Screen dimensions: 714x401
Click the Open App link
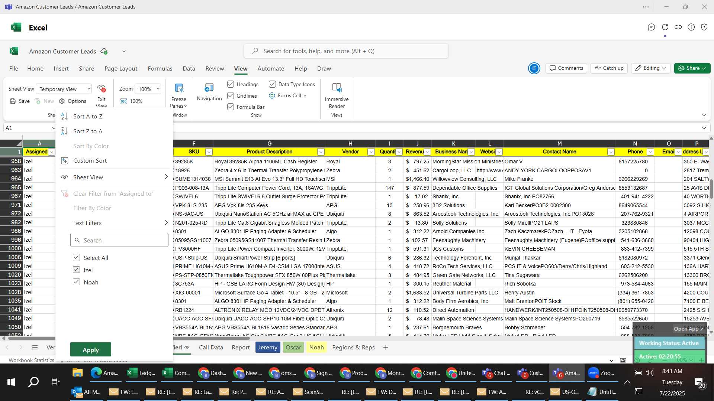[688, 329]
